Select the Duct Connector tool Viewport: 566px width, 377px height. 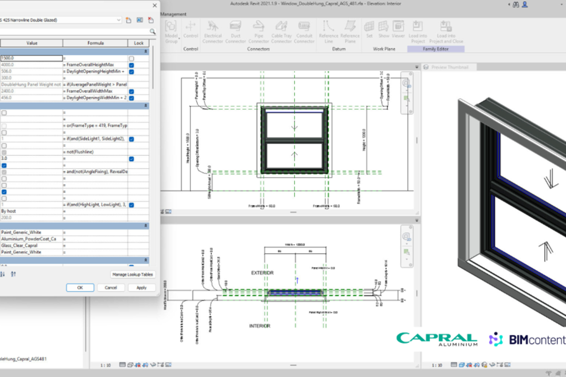coord(235,32)
